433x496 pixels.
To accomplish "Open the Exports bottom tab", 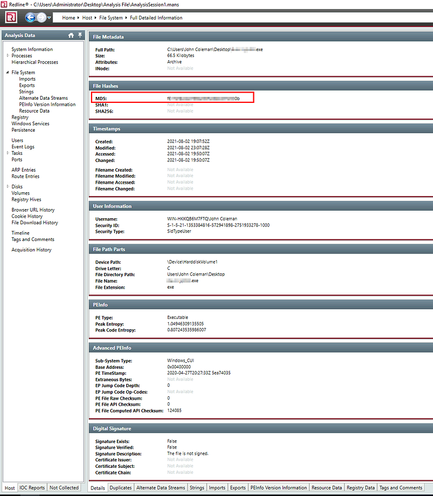I will tap(238, 487).
